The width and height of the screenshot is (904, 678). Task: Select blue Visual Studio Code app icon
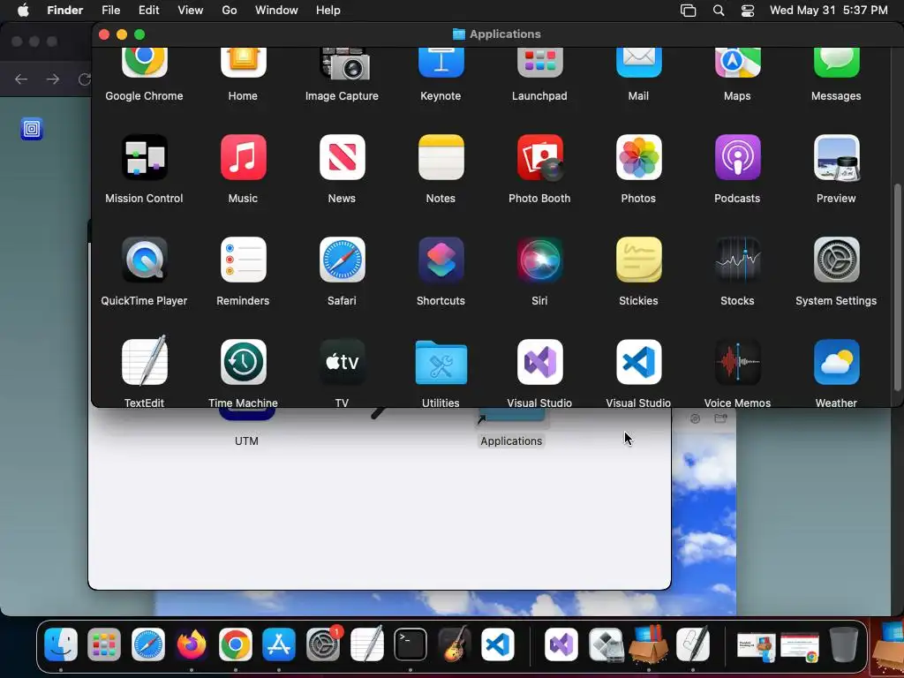click(638, 361)
